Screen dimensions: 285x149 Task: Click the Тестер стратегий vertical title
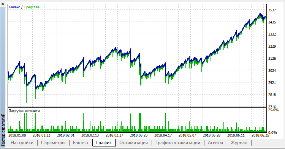tap(3, 130)
